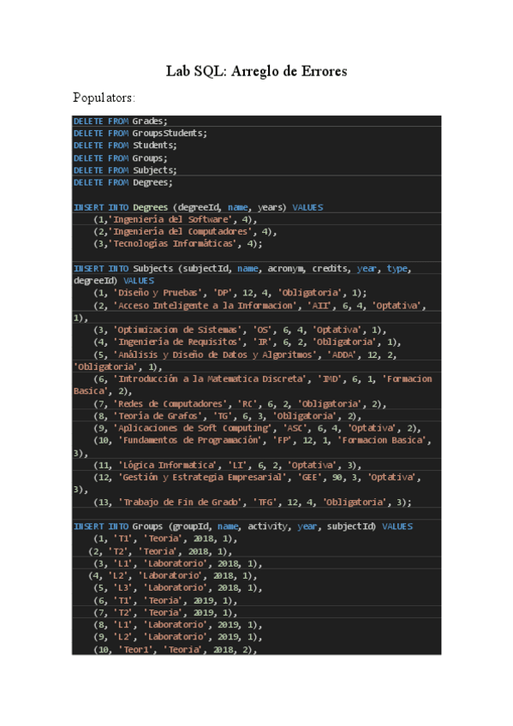Click the 'INSERT INTO Groups' statement line
Screen dimensions: 513x726
(x=243, y=527)
